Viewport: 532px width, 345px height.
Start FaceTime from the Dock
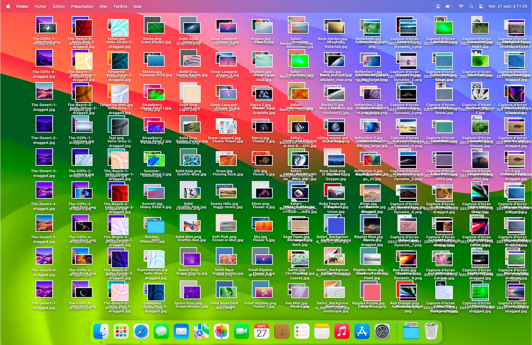click(242, 331)
